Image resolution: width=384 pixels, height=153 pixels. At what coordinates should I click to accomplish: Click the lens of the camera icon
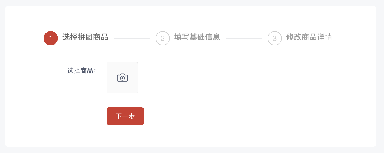[122, 78]
